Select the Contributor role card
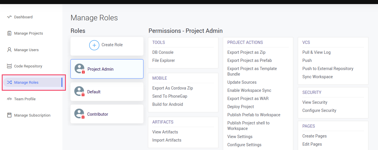 107,114
